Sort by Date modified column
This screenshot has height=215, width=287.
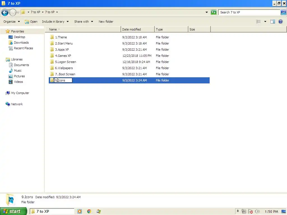pyautogui.click(x=138, y=29)
